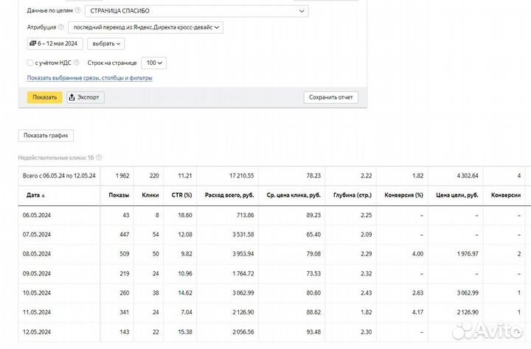The image size is (531, 349).
Task: Enable the с учётом НДС checkbox
Action: point(29,63)
